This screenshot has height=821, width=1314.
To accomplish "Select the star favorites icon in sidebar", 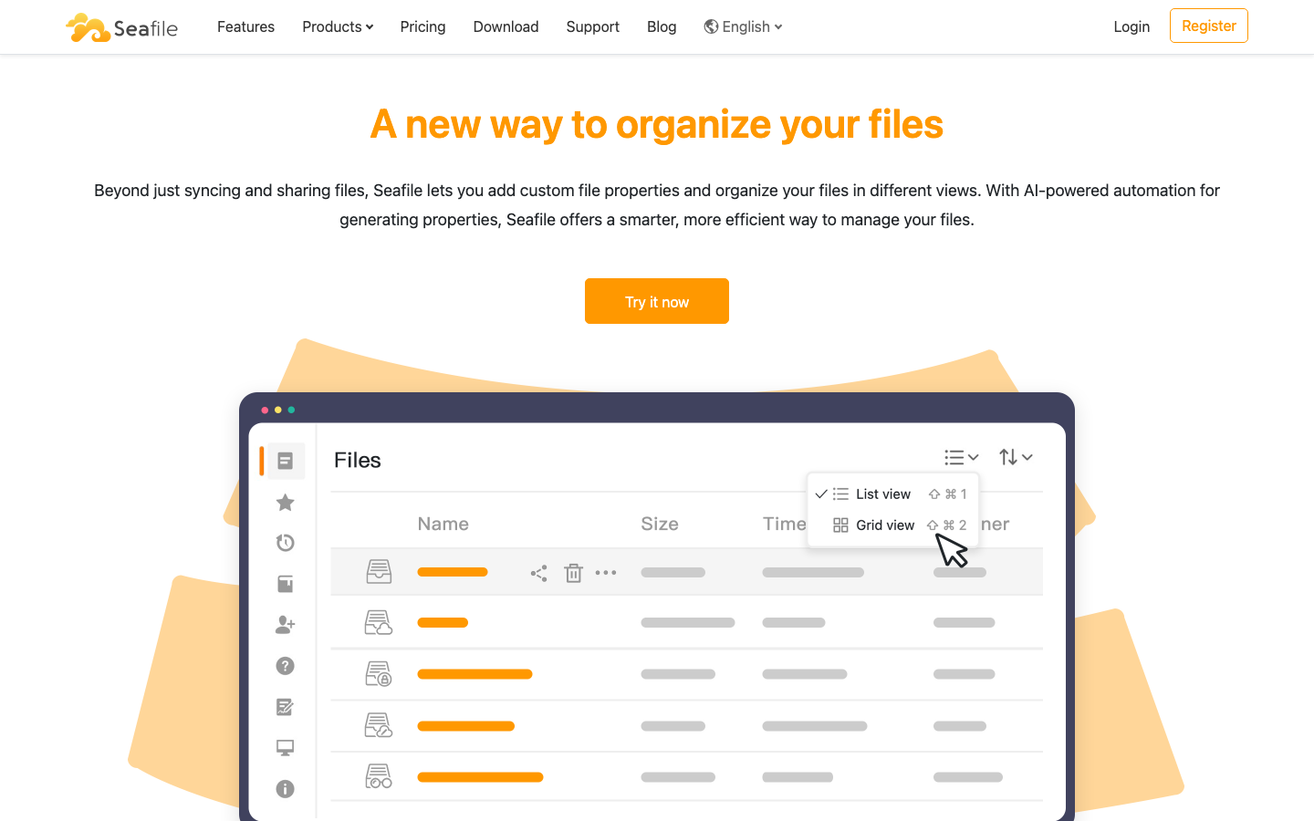I will click(285, 503).
